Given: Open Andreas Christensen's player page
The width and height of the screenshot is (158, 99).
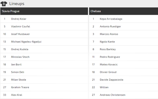Looking at the screenshot, I should click(x=113, y=95).
